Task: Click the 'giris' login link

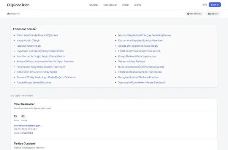Action: point(204,5)
